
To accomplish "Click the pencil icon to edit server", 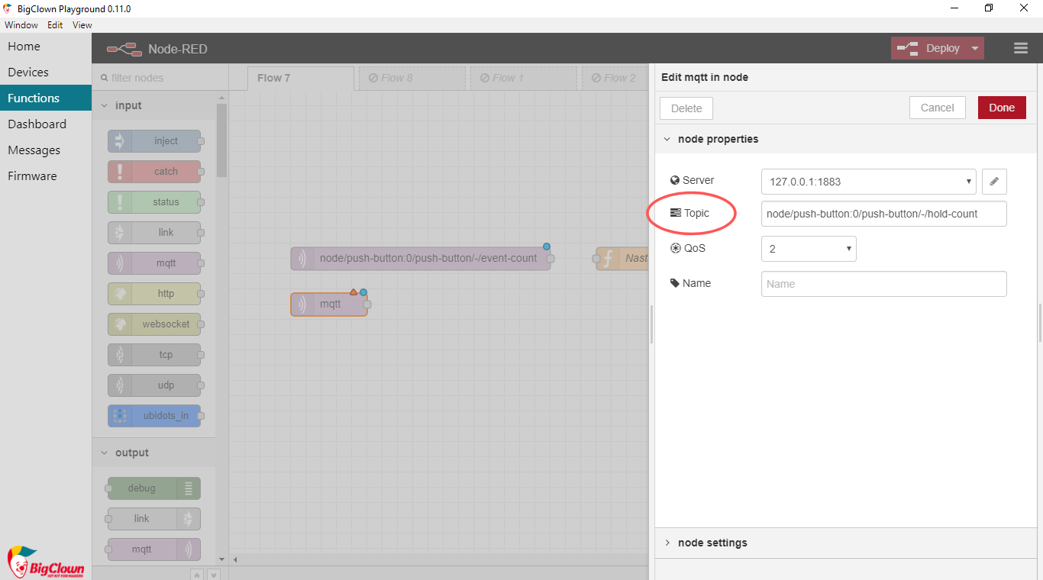I will click(994, 182).
